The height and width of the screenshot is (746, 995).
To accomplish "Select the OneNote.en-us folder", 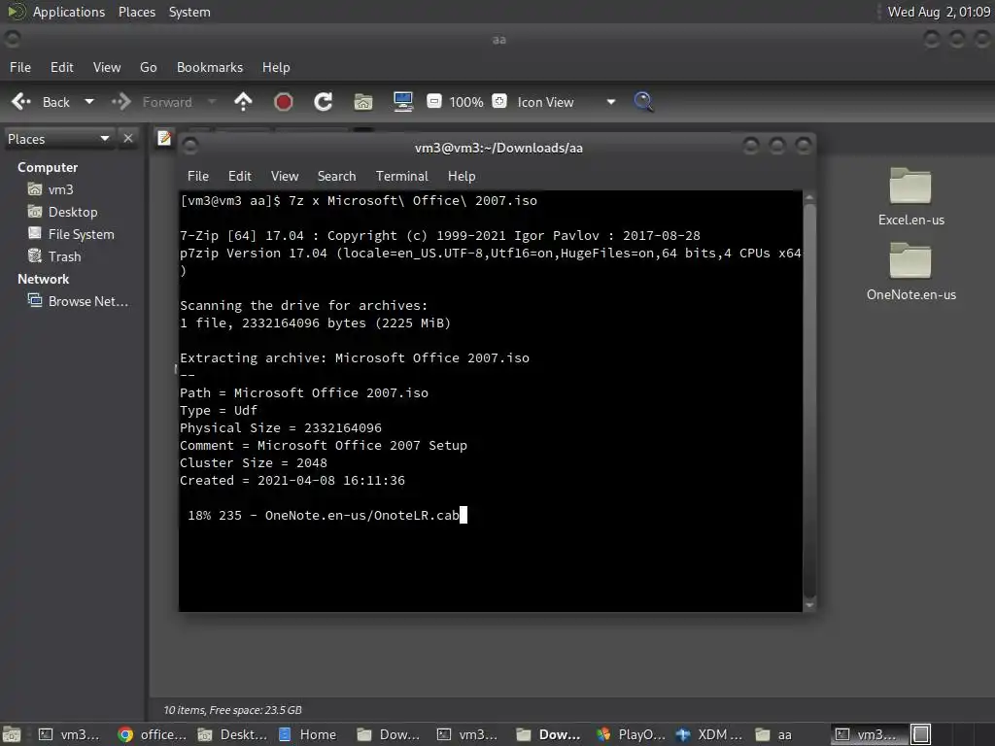I will [910, 272].
